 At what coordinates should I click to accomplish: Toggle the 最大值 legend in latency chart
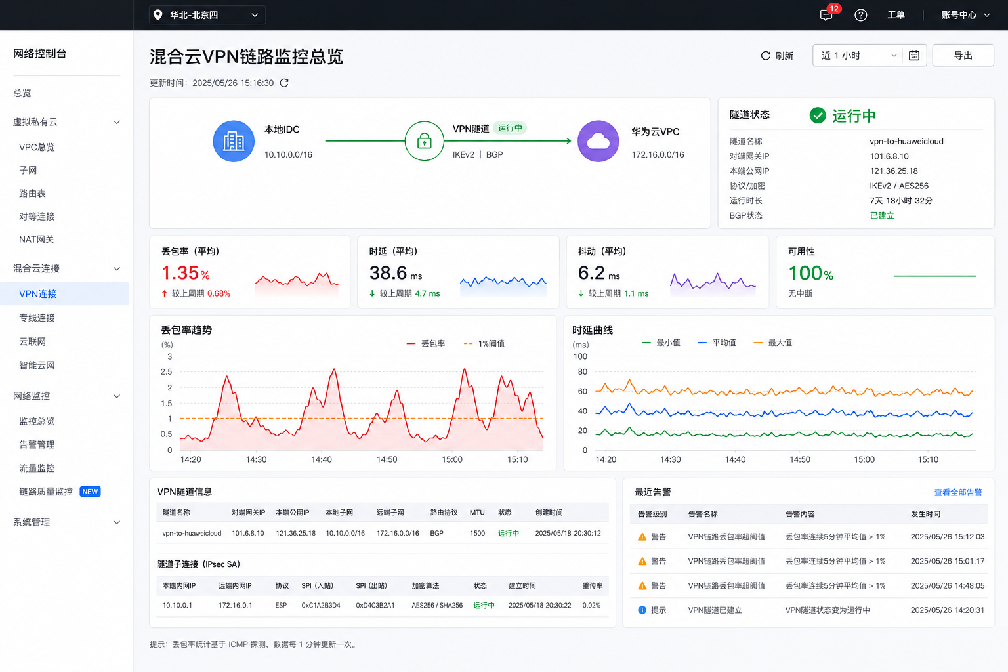tap(772, 343)
